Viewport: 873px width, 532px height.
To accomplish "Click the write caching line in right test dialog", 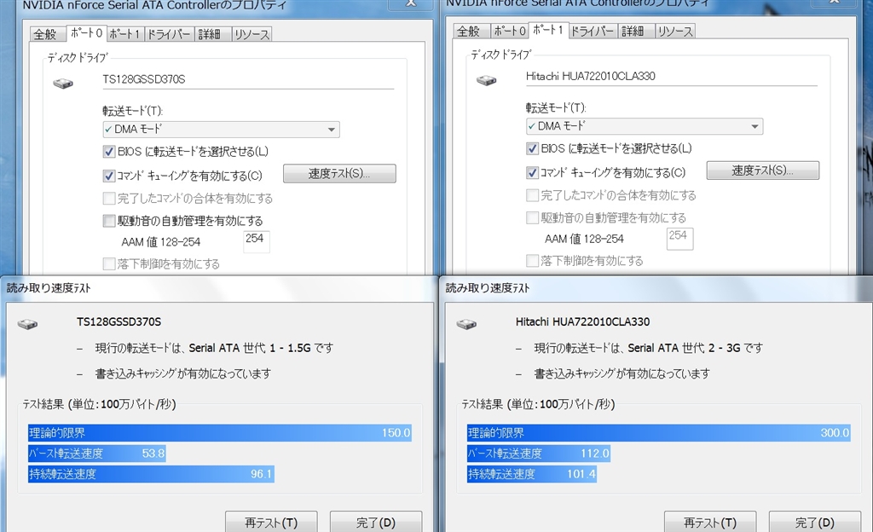I will tap(622, 374).
